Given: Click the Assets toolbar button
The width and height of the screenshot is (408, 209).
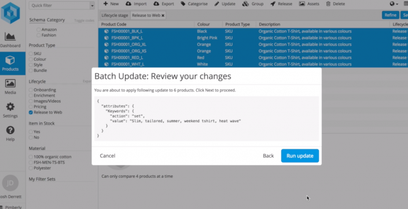Looking at the screenshot, I should coord(309,3).
